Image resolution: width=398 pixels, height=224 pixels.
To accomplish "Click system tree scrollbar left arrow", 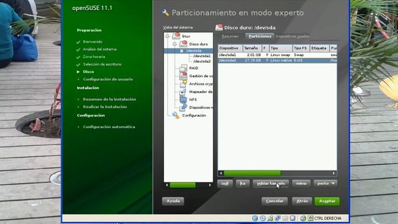I will (x=167, y=185).
